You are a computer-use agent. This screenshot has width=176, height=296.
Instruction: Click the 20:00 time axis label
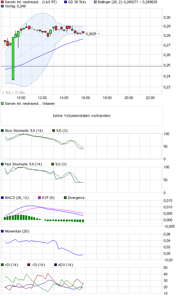pos(129,98)
